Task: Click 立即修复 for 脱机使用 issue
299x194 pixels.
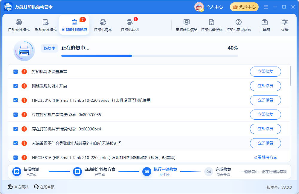Action: coord(266,100)
